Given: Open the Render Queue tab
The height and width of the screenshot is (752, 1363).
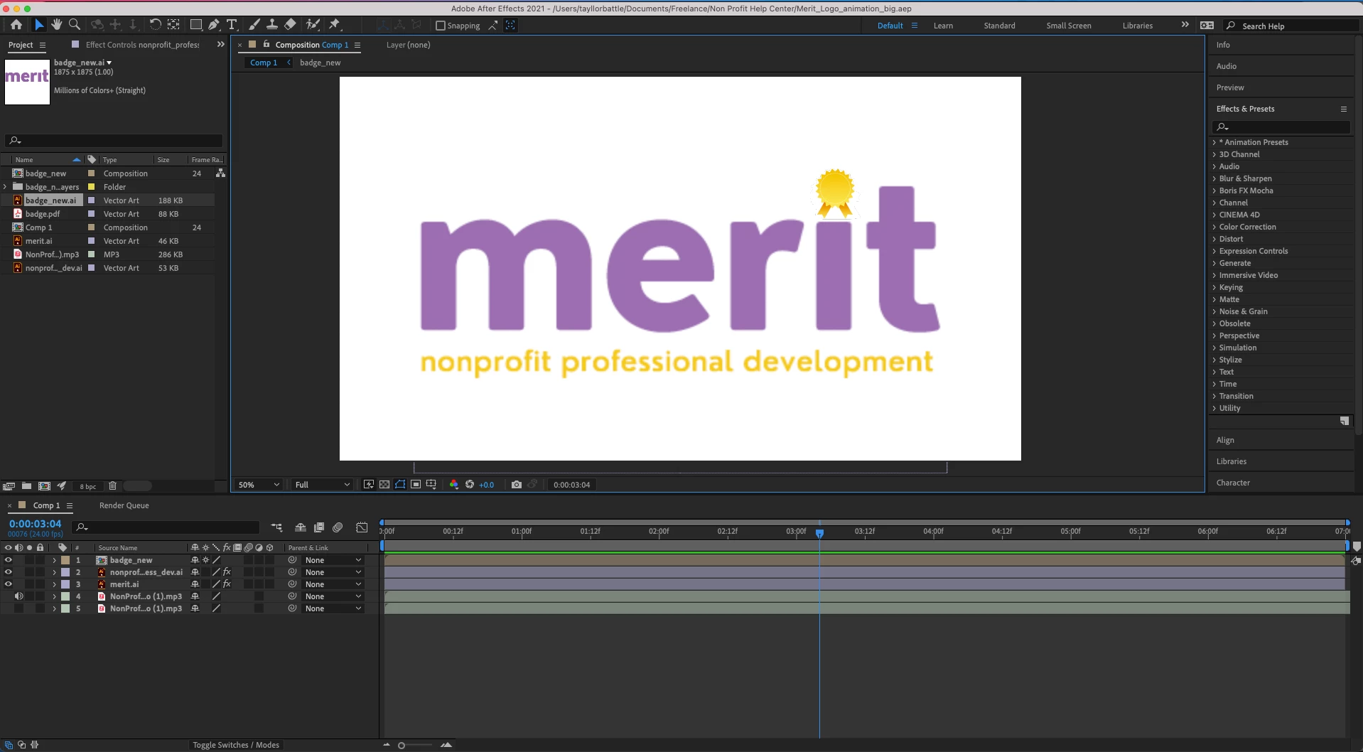Looking at the screenshot, I should [124, 505].
